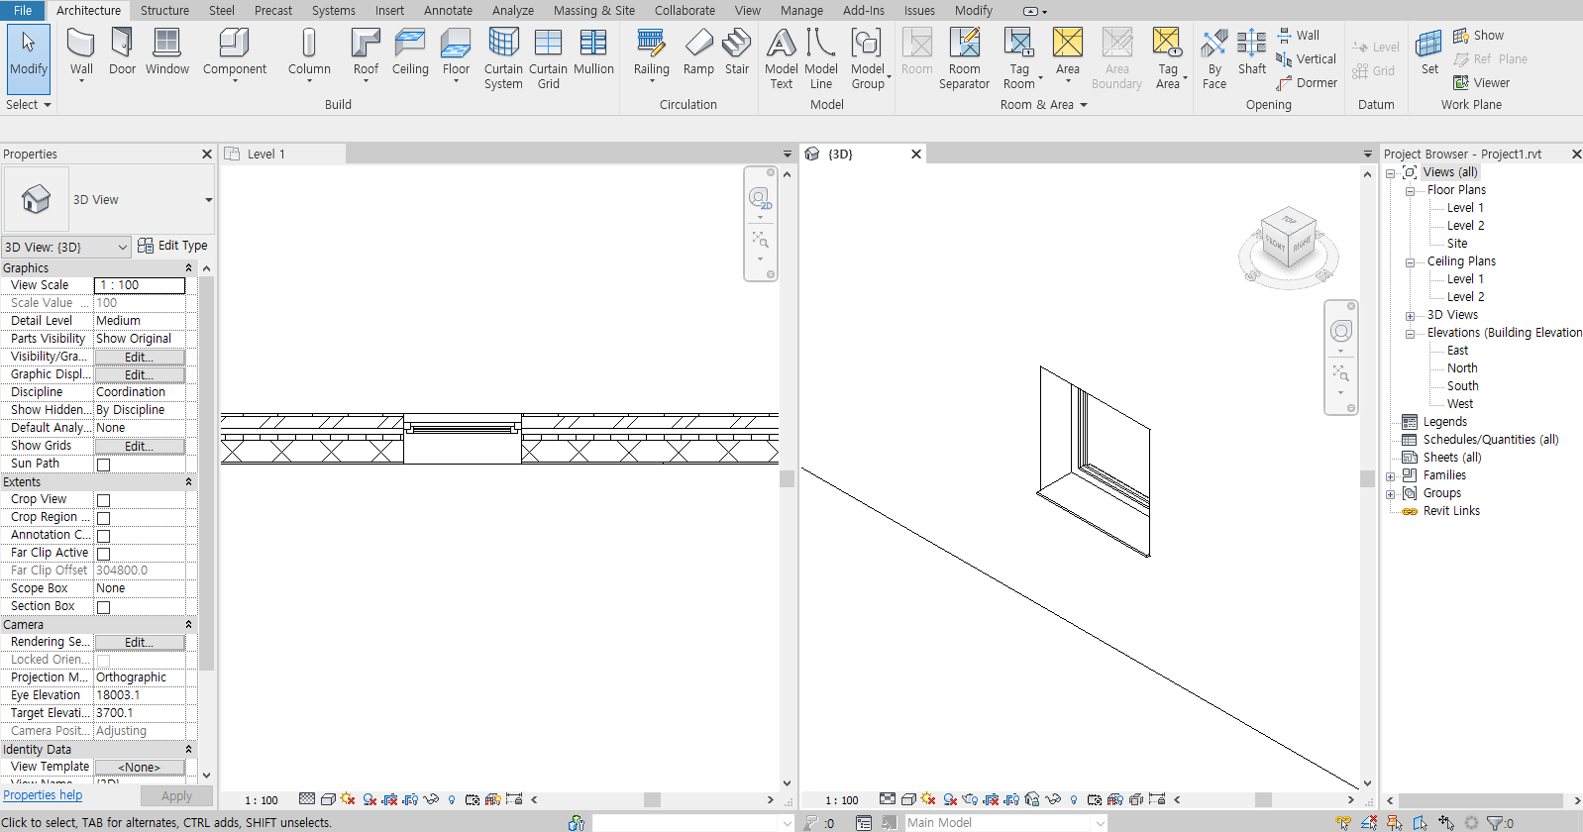
Task: Switch to the Annotate ribbon tab
Action: 448,10
